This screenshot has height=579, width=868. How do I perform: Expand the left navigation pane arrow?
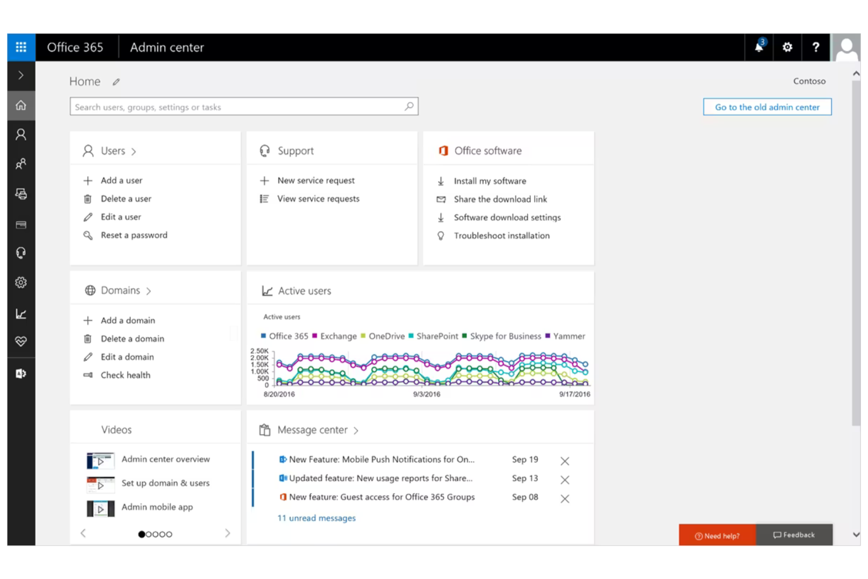(21, 76)
